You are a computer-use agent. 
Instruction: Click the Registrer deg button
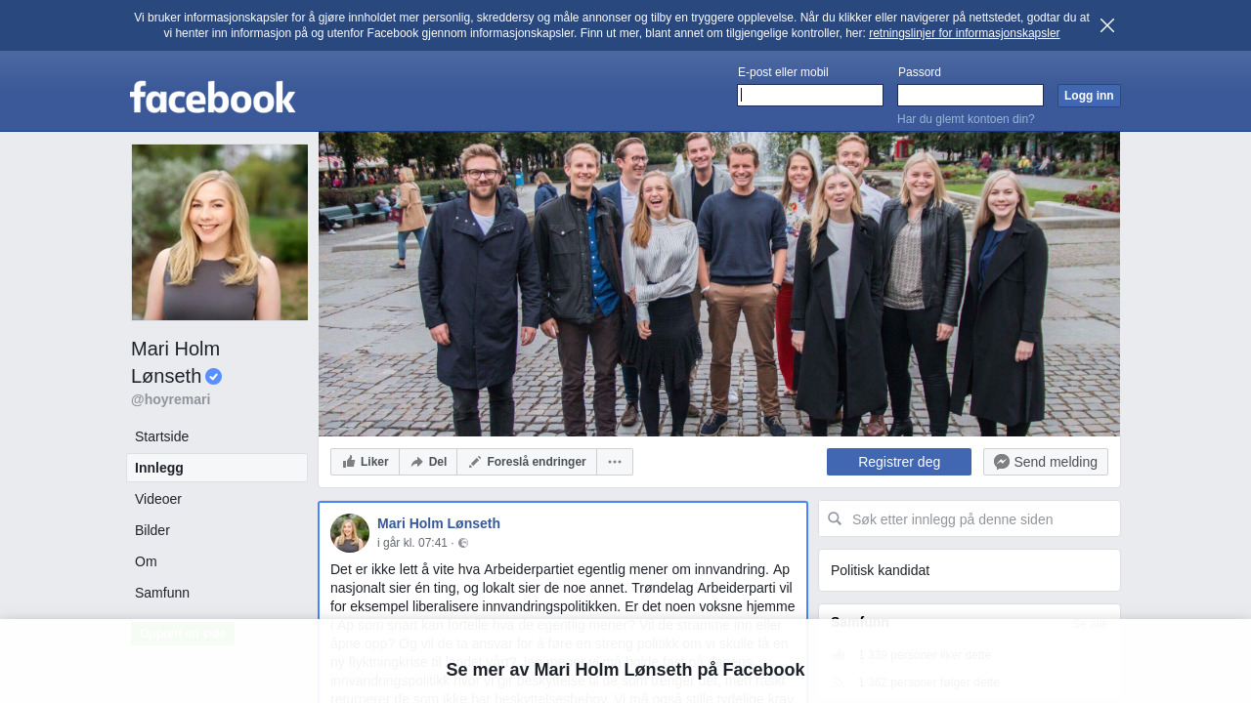[899, 462]
